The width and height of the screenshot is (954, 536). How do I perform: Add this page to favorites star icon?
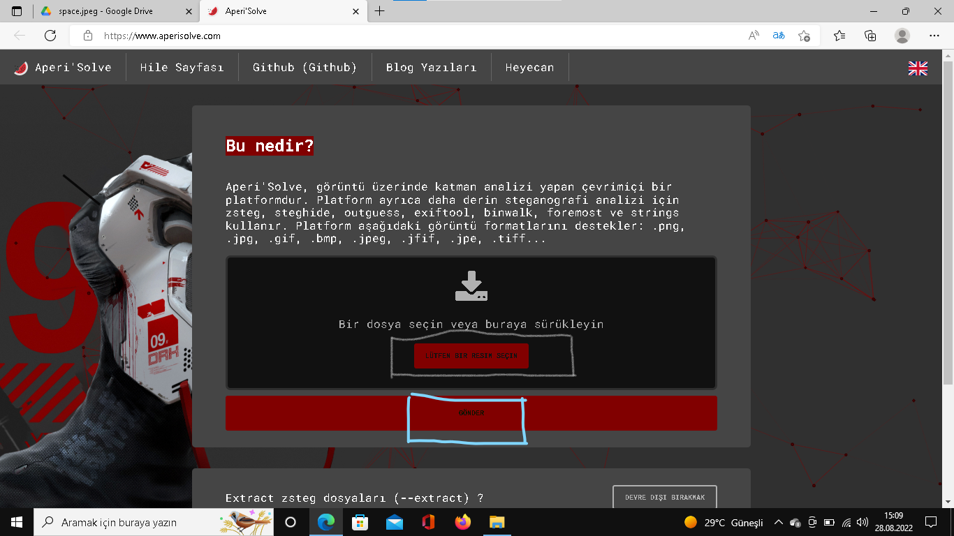804,36
